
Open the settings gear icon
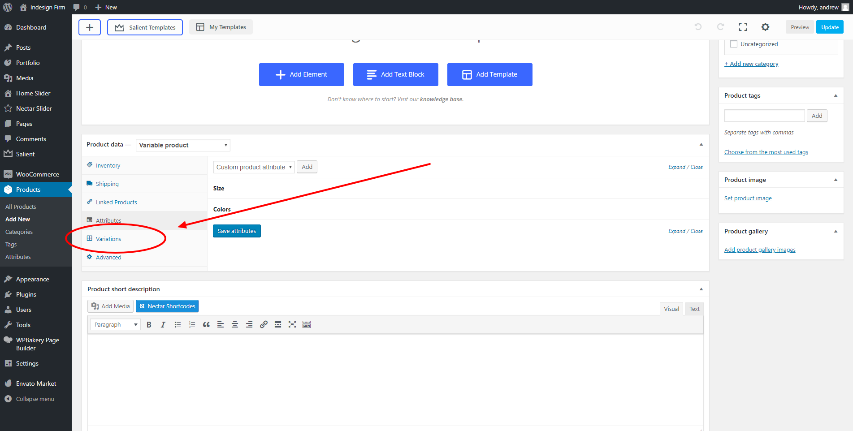click(765, 27)
